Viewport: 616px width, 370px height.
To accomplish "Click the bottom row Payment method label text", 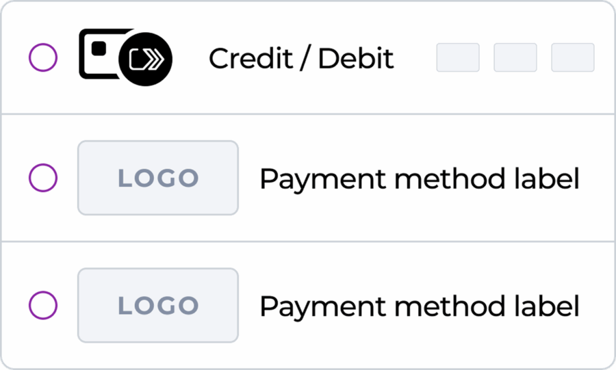I will point(420,306).
